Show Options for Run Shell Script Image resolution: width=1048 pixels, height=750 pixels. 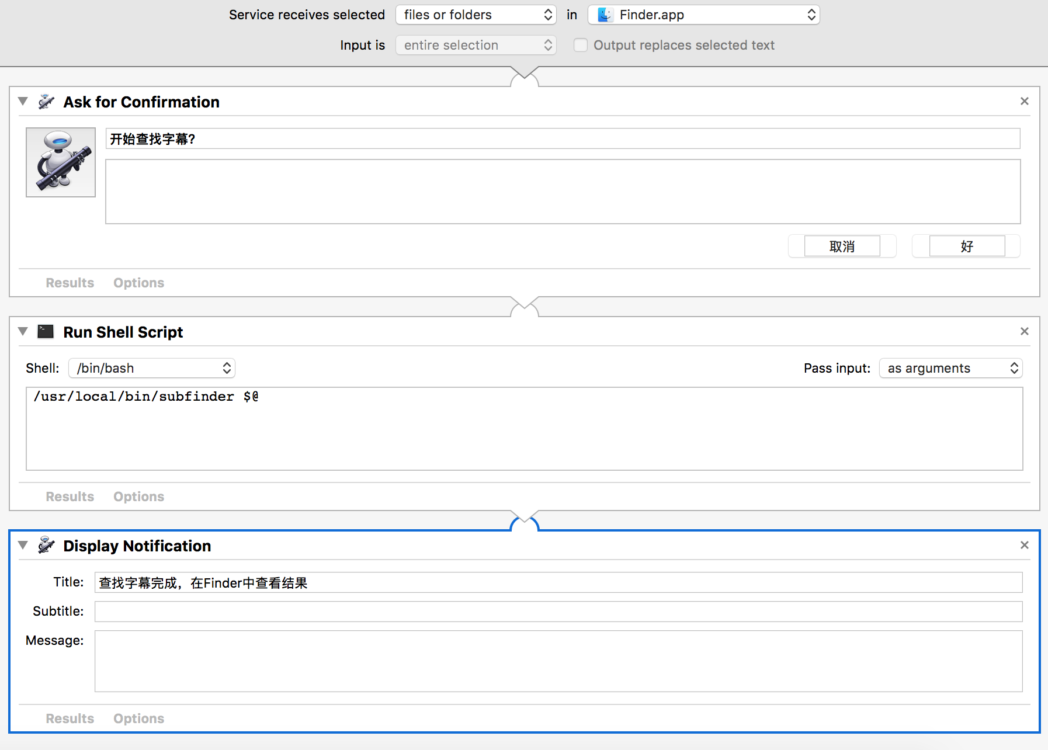139,496
